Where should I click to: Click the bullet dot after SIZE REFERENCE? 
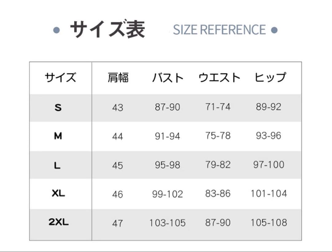(275, 30)
